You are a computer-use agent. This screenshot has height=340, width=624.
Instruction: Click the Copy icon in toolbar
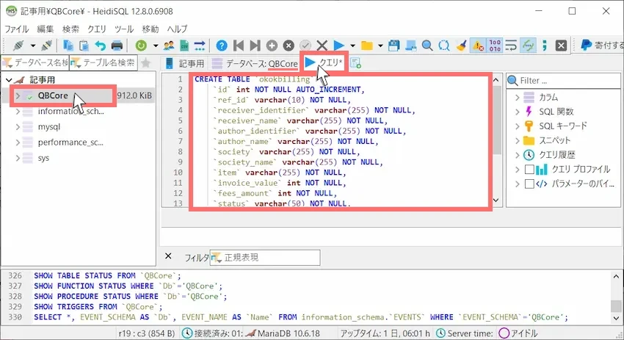pos(68,46)
